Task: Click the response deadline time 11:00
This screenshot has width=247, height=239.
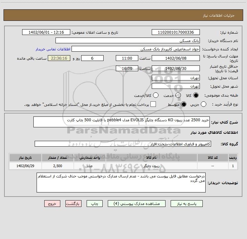Action: [127, 58]
